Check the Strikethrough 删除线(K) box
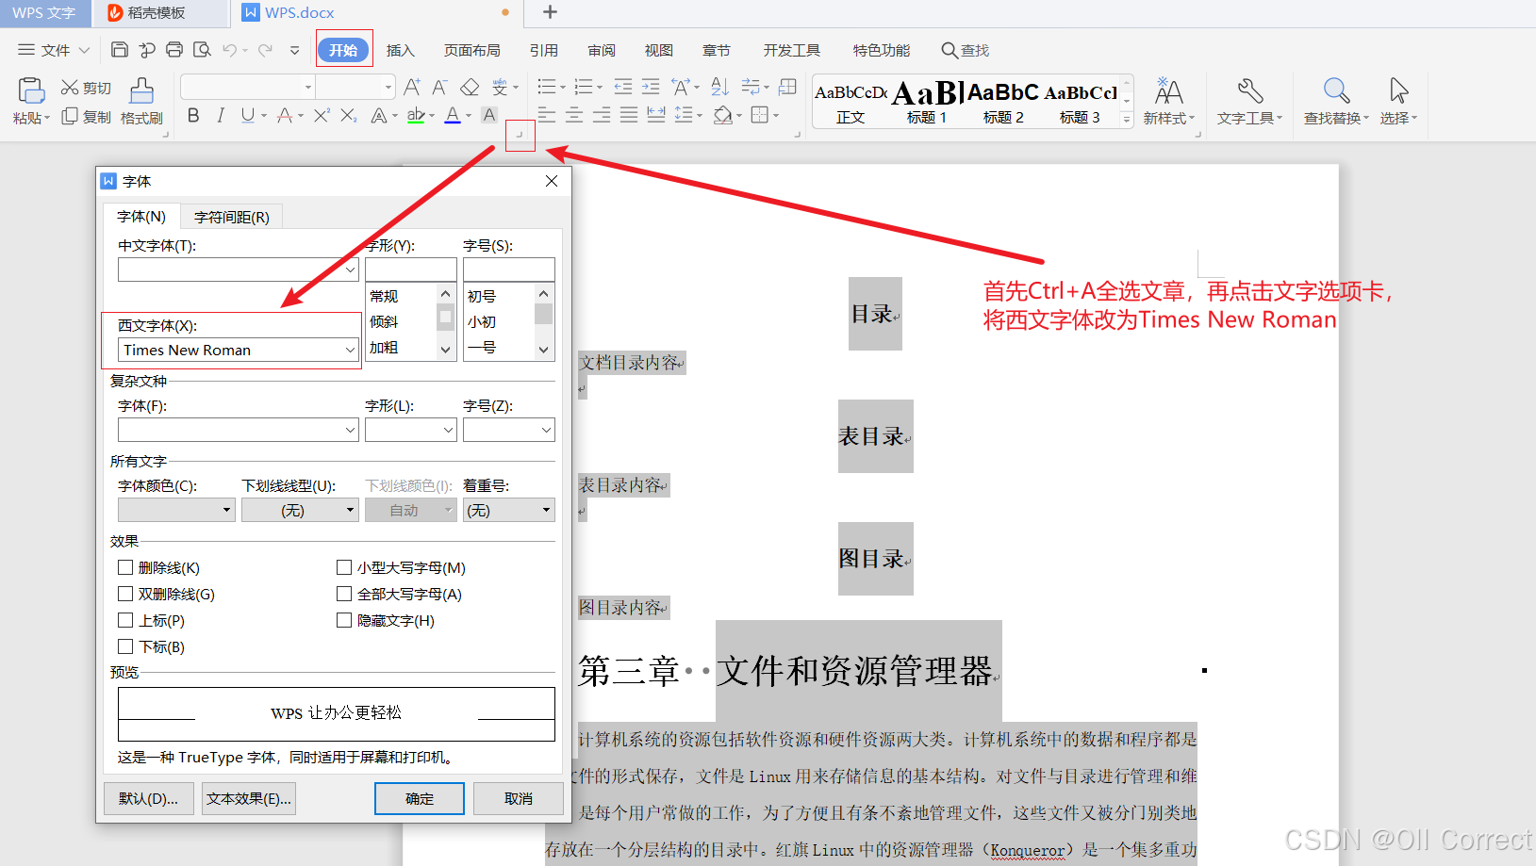Viewport: 1536px width, 866px height. click(x=125, y=567)
